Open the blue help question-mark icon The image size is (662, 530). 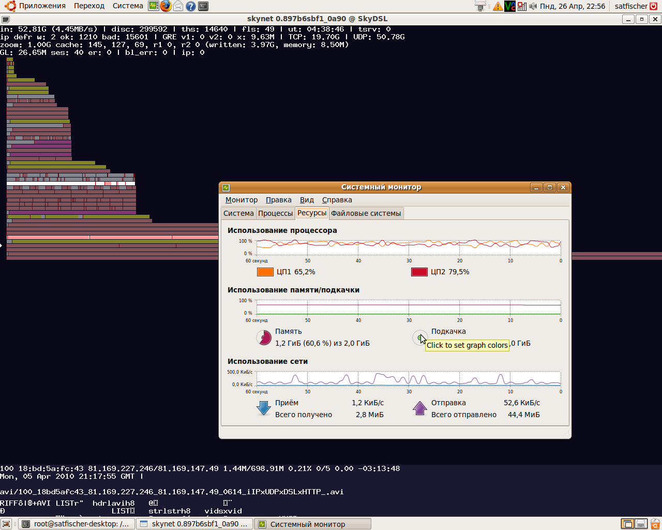point(191,6)
